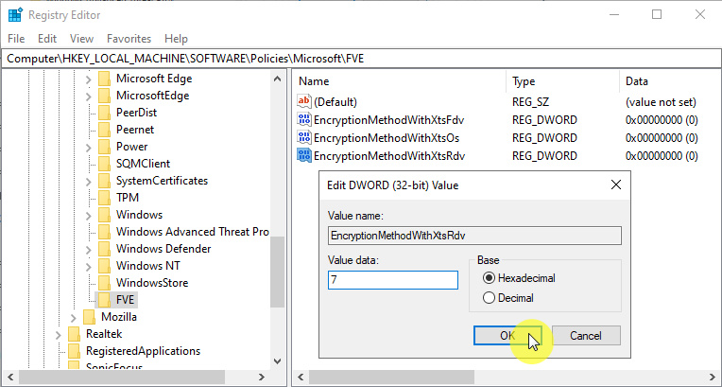Viewport: 722px width, 387px height.
Task: Open the Edit menu
Action: click(47, 39)
